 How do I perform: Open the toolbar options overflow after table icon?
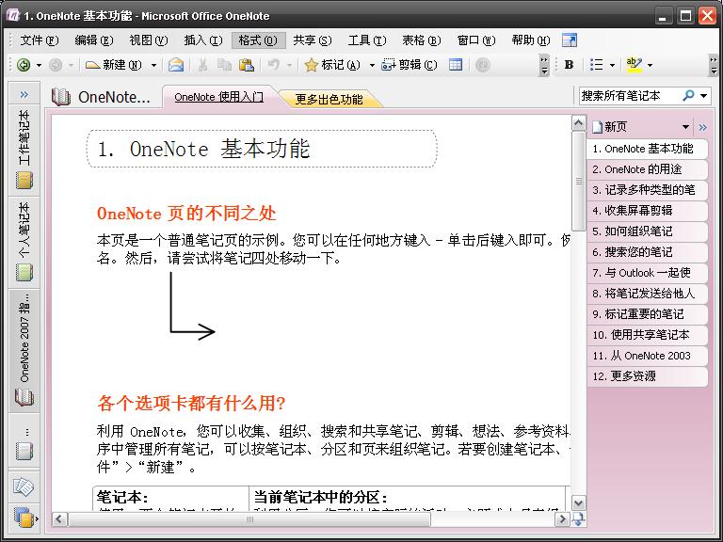[544, 65]
